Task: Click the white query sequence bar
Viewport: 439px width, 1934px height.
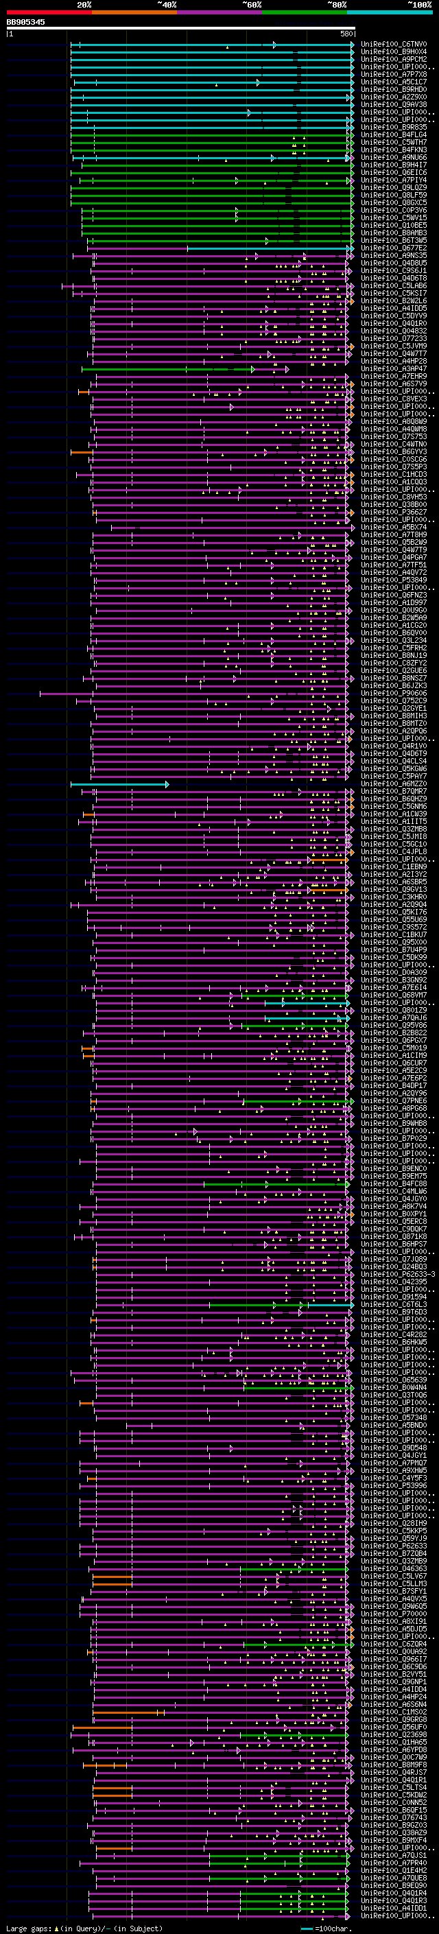Action: click(x=180, y=29)
